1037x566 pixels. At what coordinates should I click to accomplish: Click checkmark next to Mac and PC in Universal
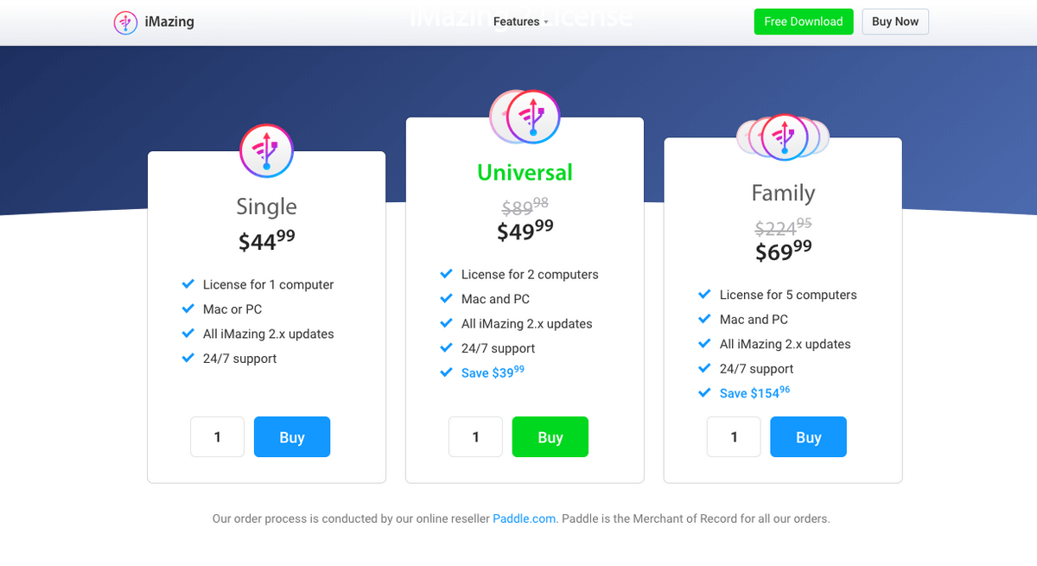pyautogui.click(x=446, y=298)
